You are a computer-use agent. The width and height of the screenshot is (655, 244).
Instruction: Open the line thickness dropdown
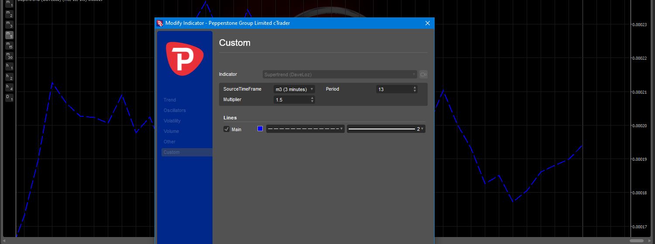coord(386,129)
